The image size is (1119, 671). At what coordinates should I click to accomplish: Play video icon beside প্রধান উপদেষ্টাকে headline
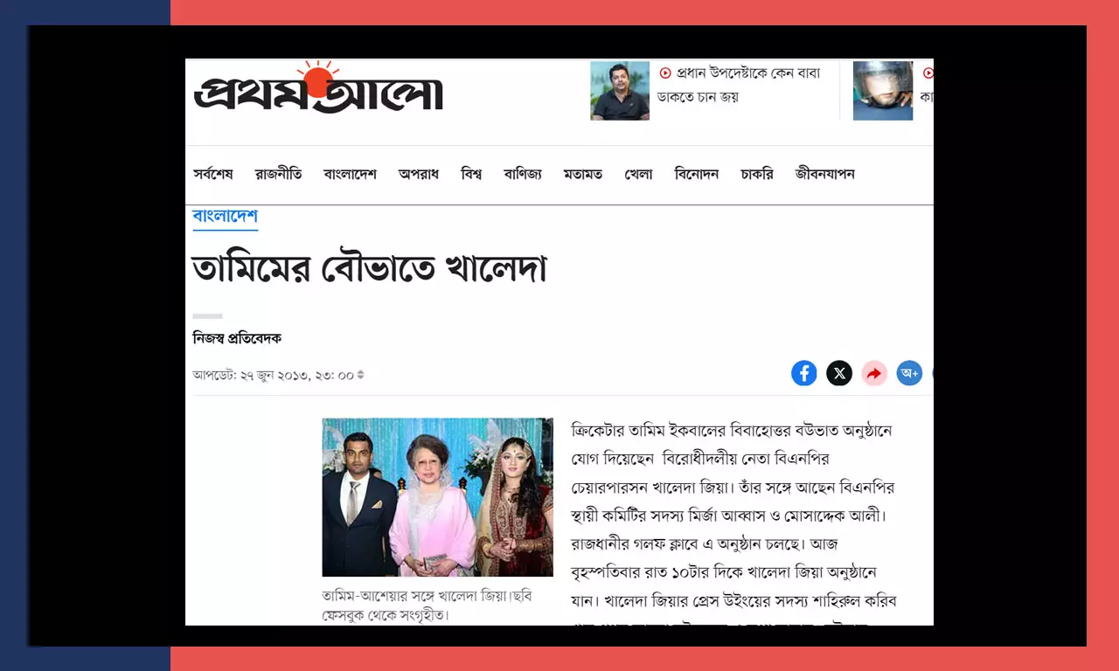pos(665,73)
